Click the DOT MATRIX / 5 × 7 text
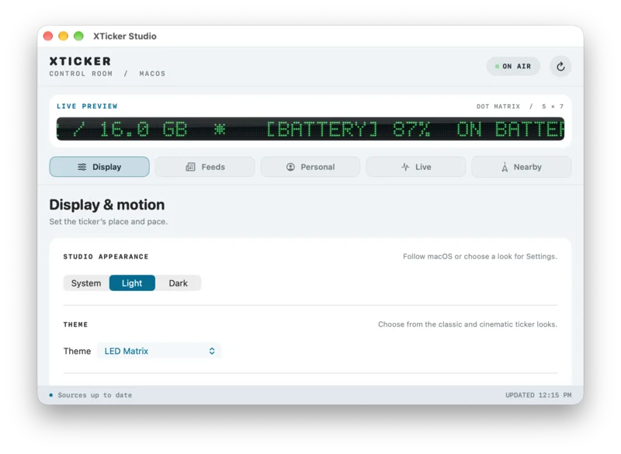Image resolution: width=621 pixels, height=454 pixels. tap(519, 106)
